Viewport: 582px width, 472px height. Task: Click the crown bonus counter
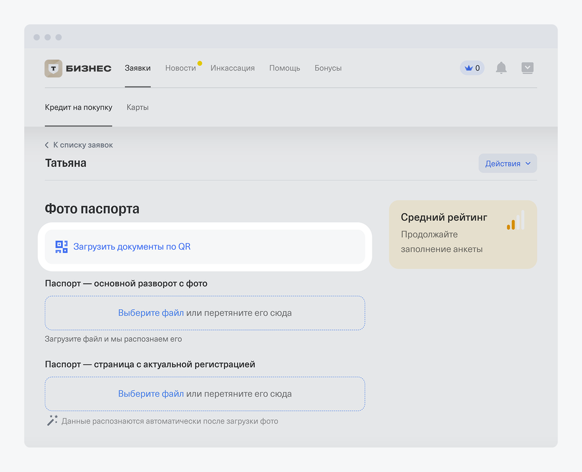tap(472, 68)
